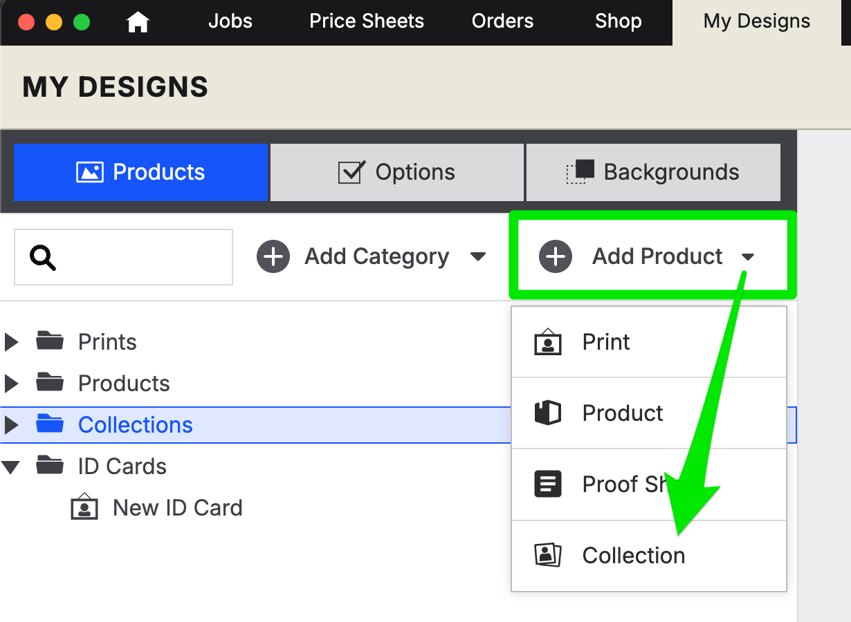Screen dimensions: 851x622
Task: Click the search magnifier icon
Action: tap(43, 258)
